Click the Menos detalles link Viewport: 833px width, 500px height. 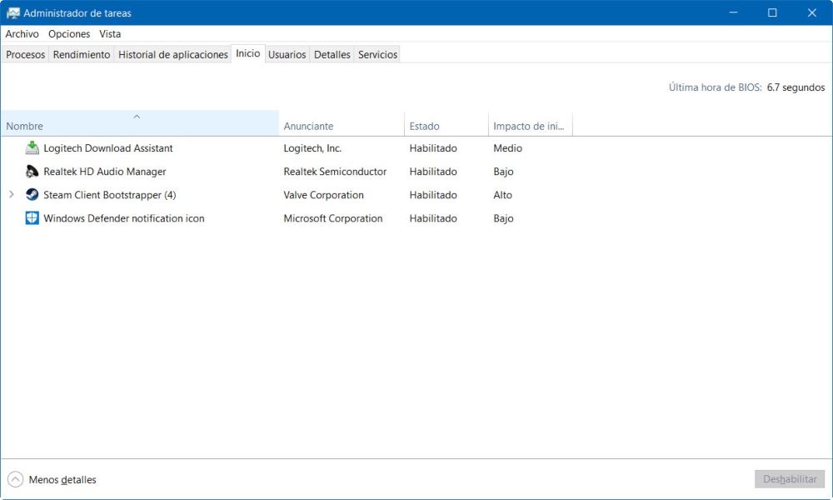click(62, 480)
